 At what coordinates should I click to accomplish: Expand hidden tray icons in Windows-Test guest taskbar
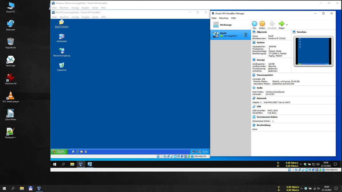[x=301, y=164]
